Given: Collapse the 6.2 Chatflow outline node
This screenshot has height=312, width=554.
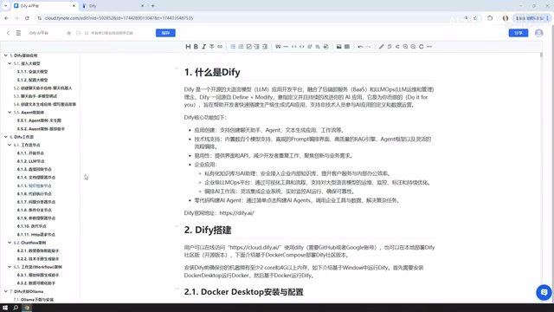Looking at the screenshot, I should pyautogui.click(x=10, y=243).
